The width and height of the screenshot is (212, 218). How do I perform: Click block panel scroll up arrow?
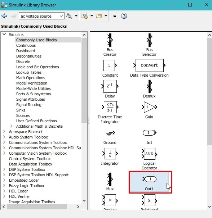209,35
